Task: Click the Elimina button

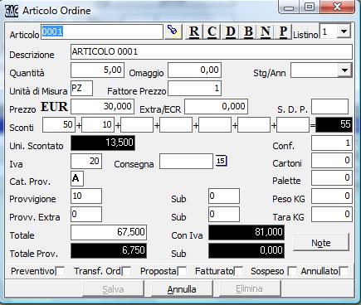Action: tap(249, 289)
